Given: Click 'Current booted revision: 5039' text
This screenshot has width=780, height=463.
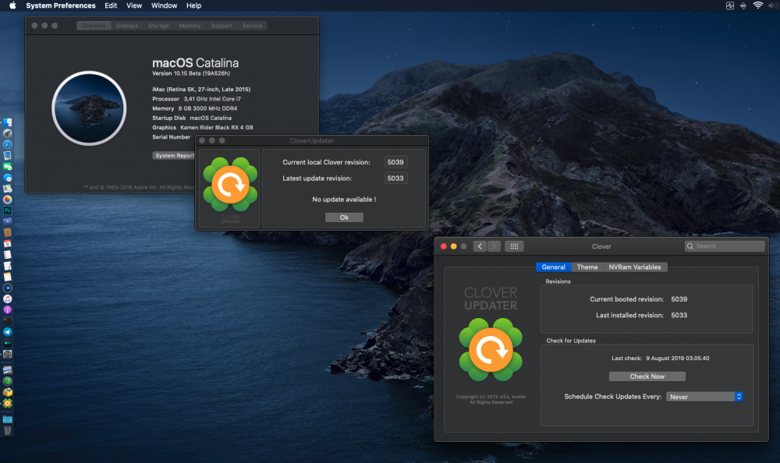Looking at the screenshot, I should 639,299.
